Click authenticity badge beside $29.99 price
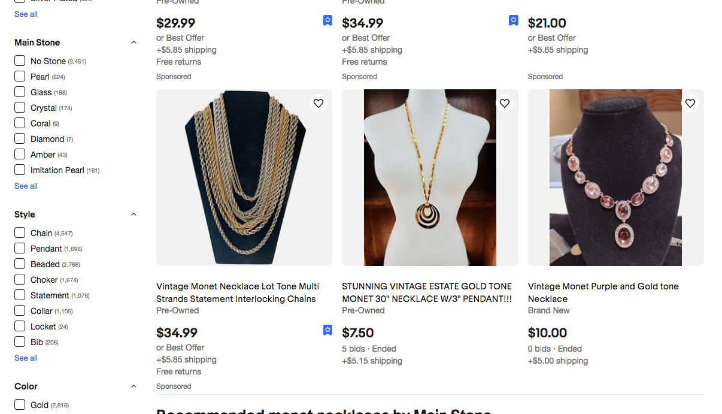 point(327,20)
